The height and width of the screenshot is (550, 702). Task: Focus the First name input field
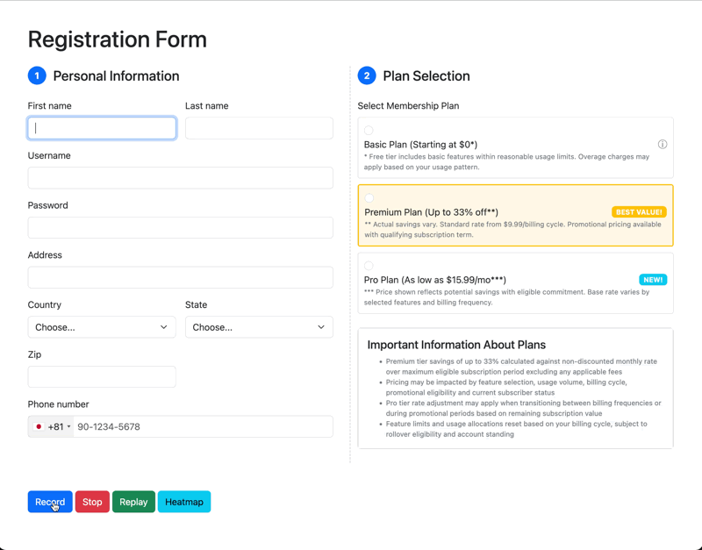click(x=102, y=128)
